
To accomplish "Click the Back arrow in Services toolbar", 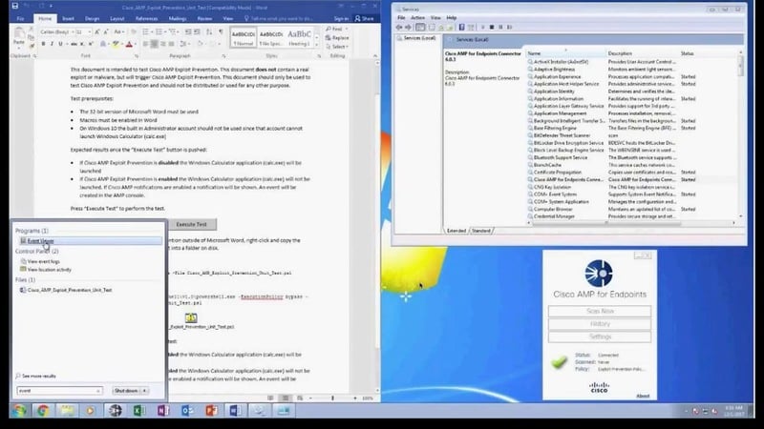I will pos(399,28).
